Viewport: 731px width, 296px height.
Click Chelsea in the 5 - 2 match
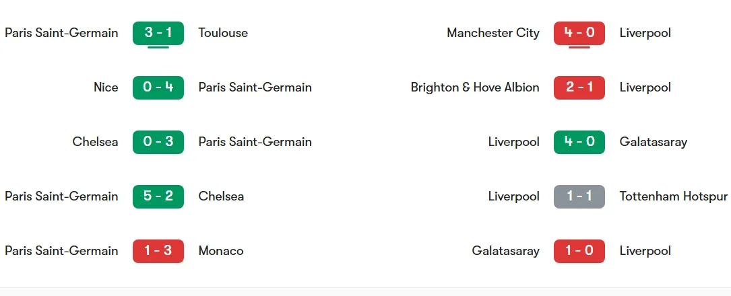(221, 196)
